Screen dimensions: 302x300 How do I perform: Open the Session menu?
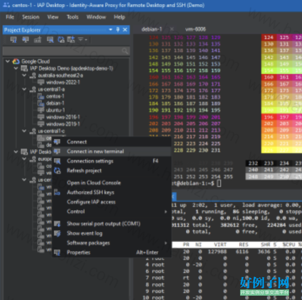click(31, 17)
